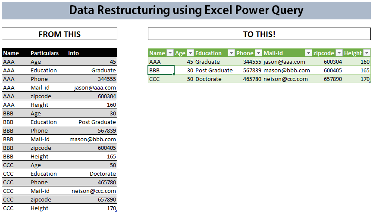The image size is (373, 214).
Task: Select Doctorate in the green table
Action: [208, 79]
